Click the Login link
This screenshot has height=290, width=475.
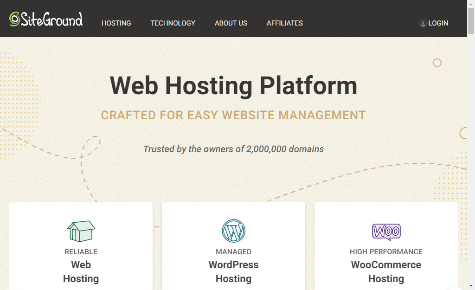pos(438,23)
